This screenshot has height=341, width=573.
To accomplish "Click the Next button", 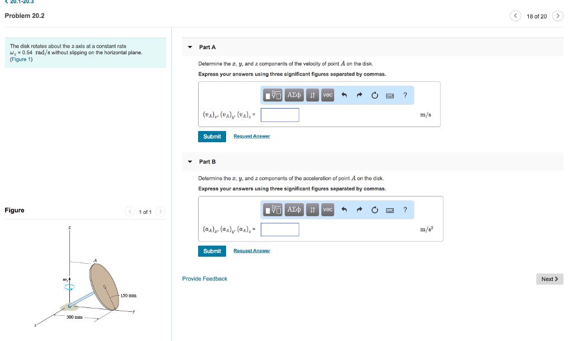I will tap(549, 279).
